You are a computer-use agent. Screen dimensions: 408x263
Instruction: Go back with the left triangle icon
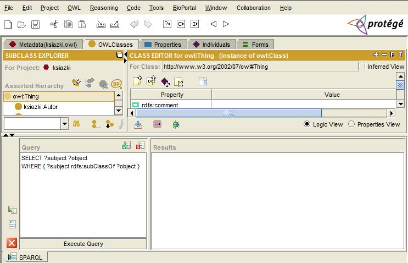pos(214,24)
